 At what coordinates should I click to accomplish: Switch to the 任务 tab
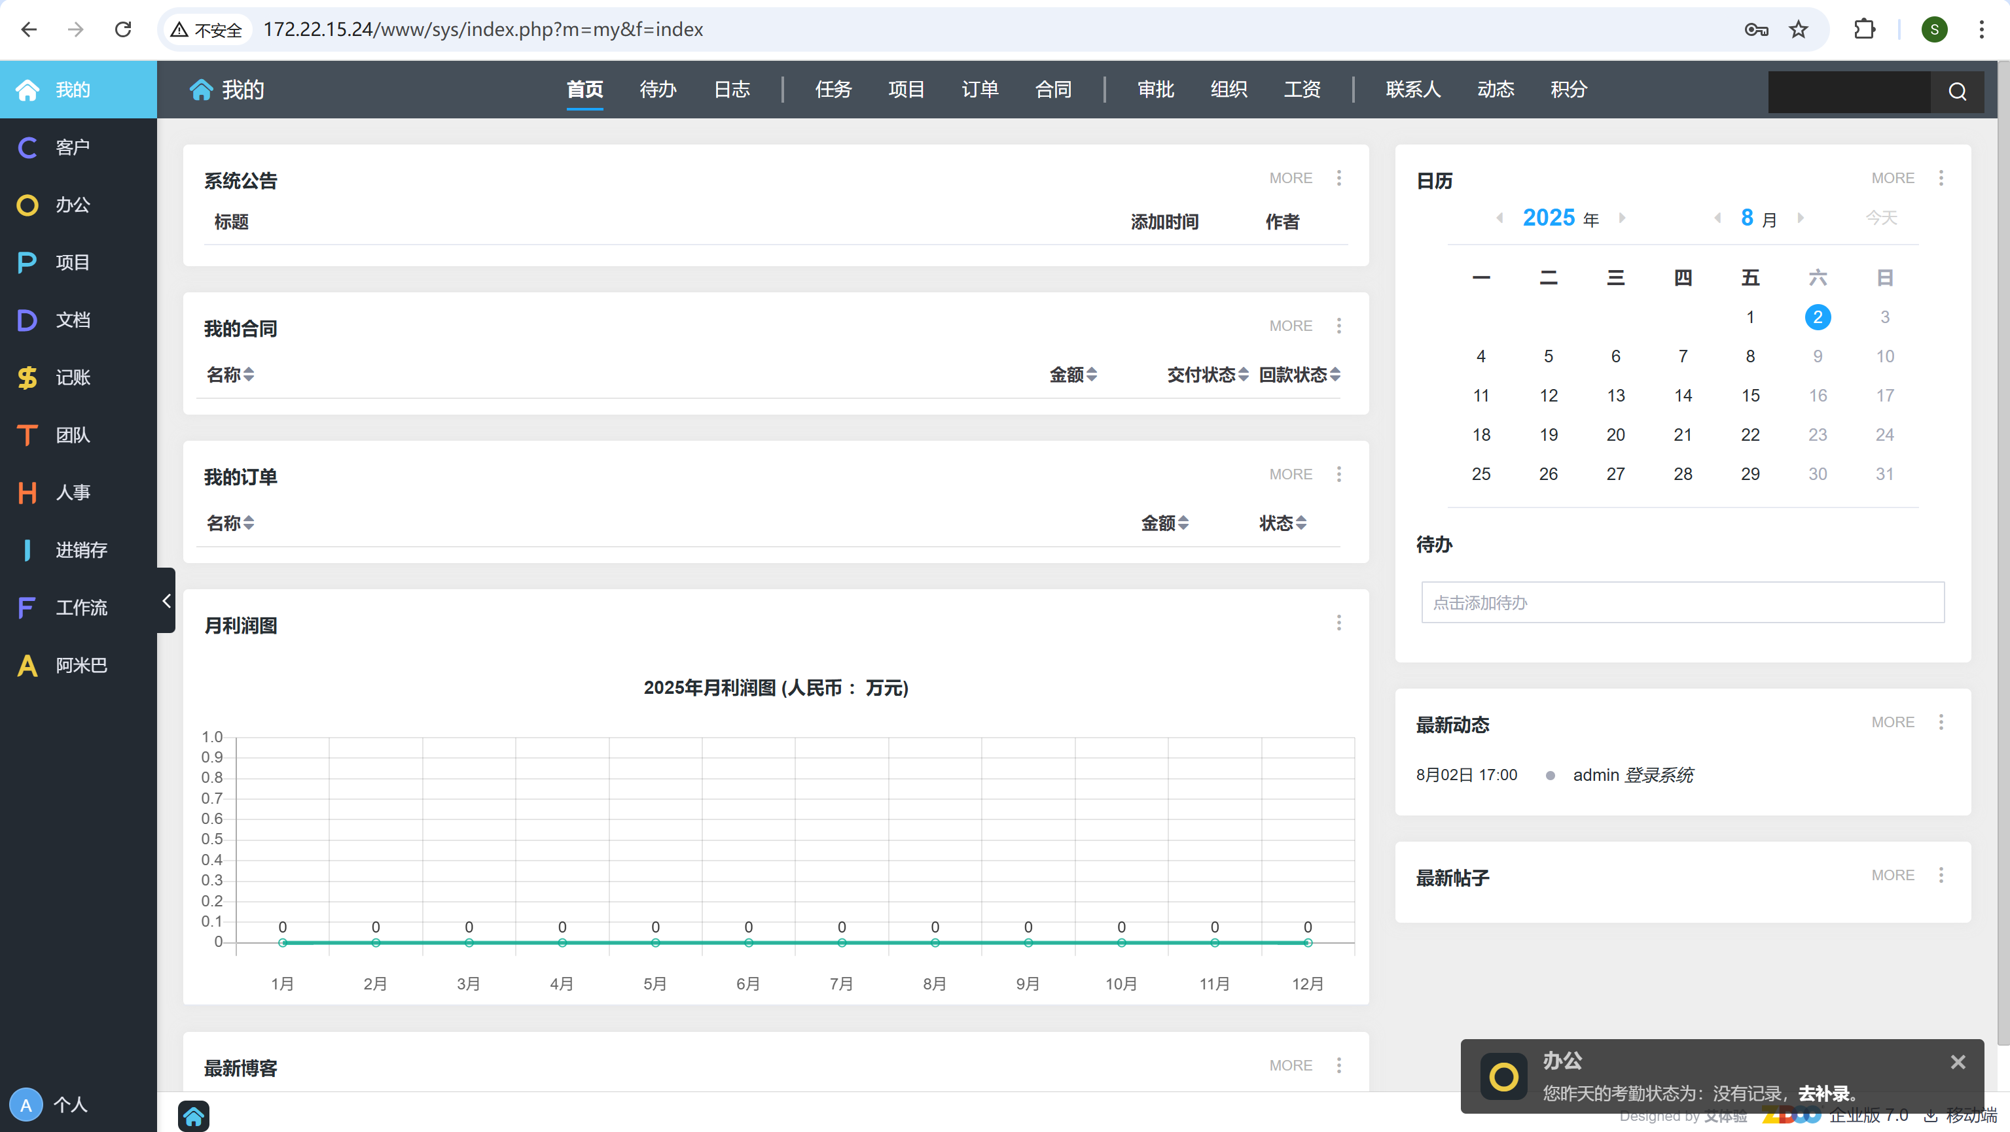click(833, 90)
